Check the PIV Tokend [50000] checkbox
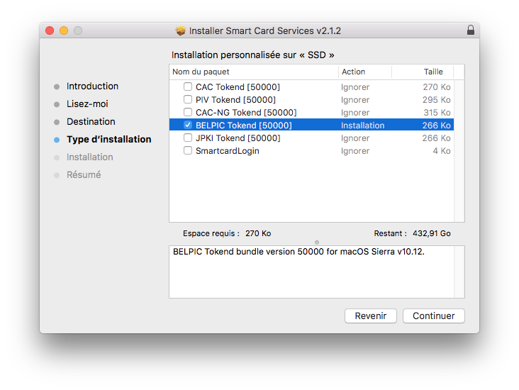 point(188,99)
